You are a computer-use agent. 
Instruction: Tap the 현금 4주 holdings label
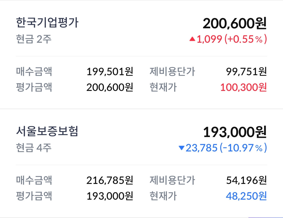pyautogui.click(x=34, y=148)
